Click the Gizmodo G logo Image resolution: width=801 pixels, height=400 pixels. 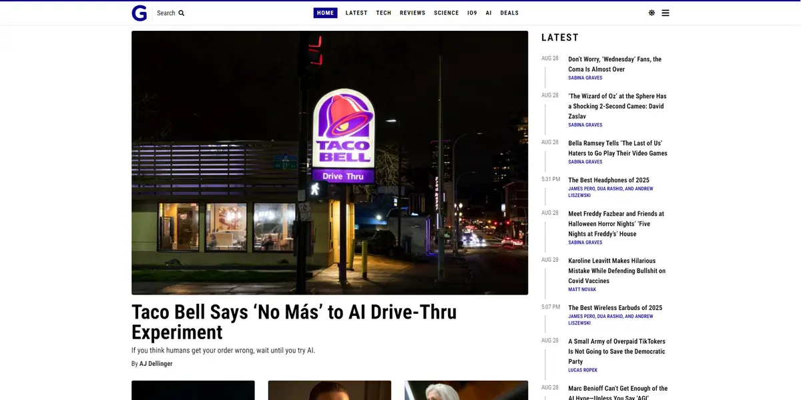[x=139, y=13]
